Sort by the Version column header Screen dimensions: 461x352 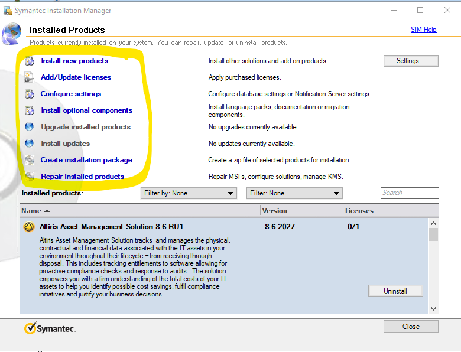click(301, 211)
